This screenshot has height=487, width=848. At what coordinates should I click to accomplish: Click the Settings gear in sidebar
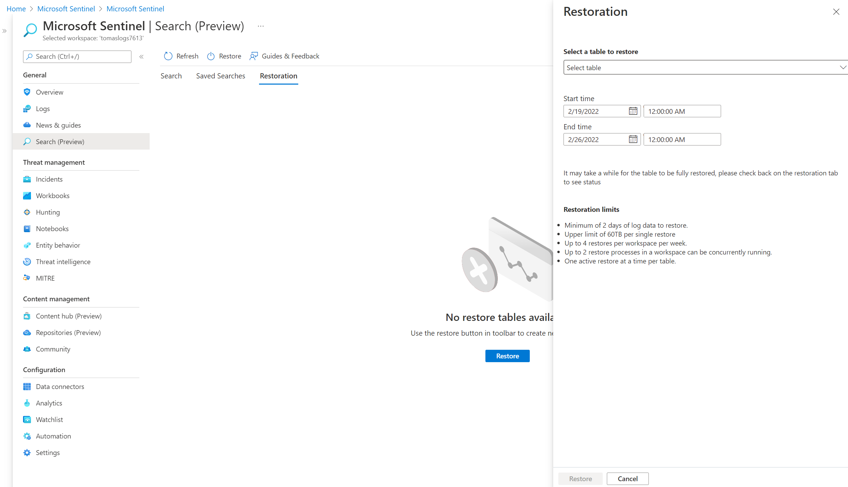pos(27,453)
